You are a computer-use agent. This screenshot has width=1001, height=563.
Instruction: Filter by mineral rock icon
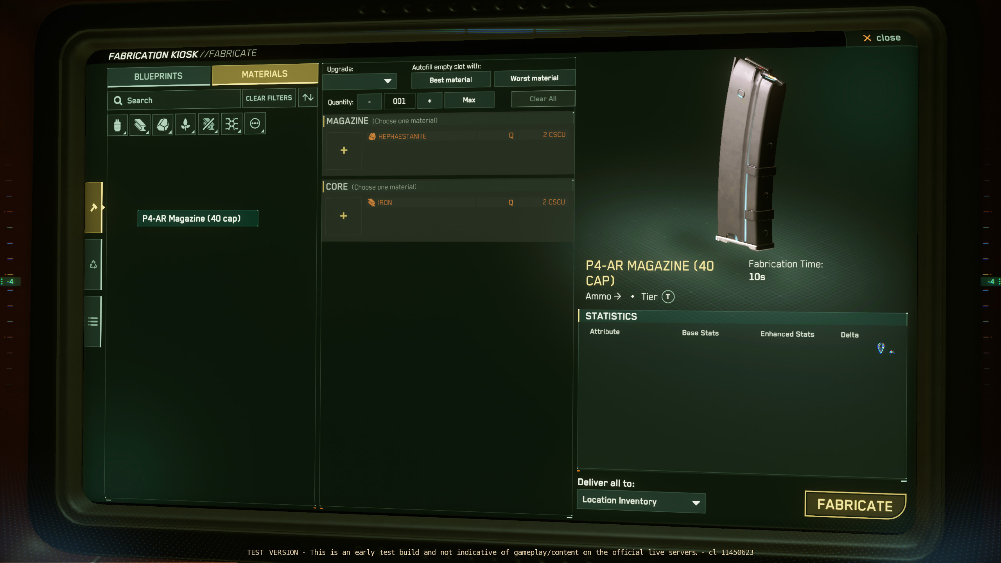pyautogui.click(x=163, y=125)
